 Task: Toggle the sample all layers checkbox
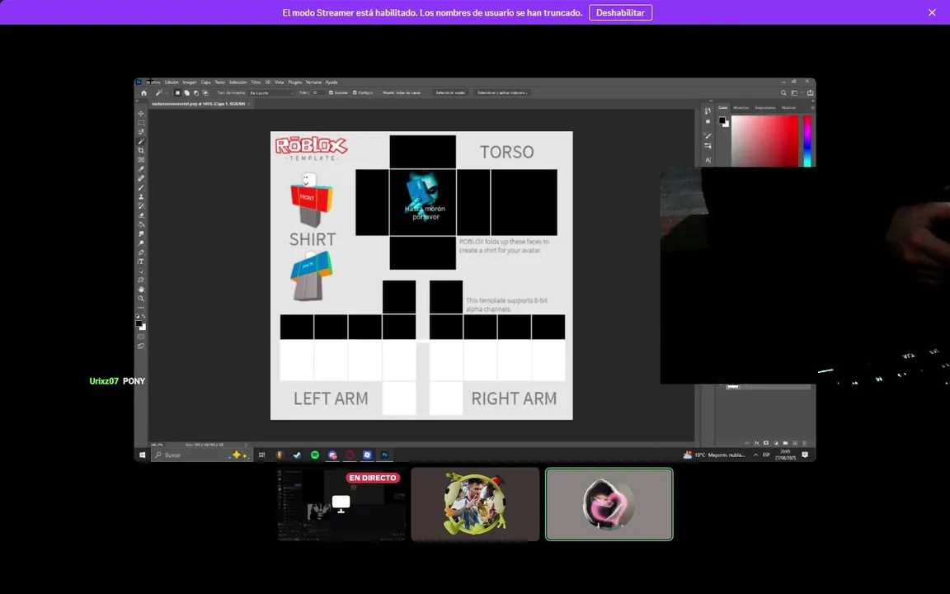(379, 92)
